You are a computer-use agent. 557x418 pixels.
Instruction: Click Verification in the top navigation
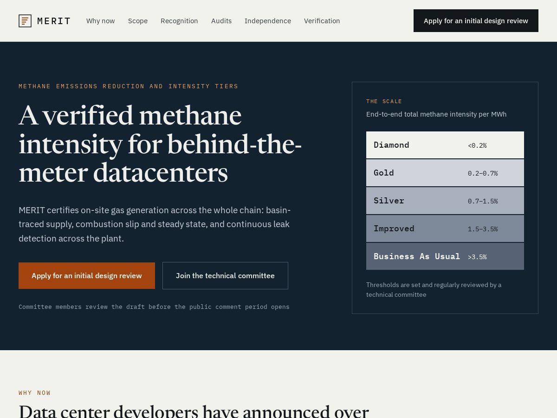(x=322, y=21)
